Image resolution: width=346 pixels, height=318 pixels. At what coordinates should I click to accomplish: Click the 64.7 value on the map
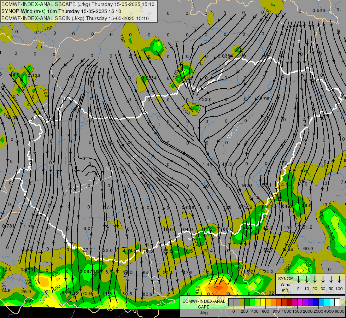(x=148, y=273)
